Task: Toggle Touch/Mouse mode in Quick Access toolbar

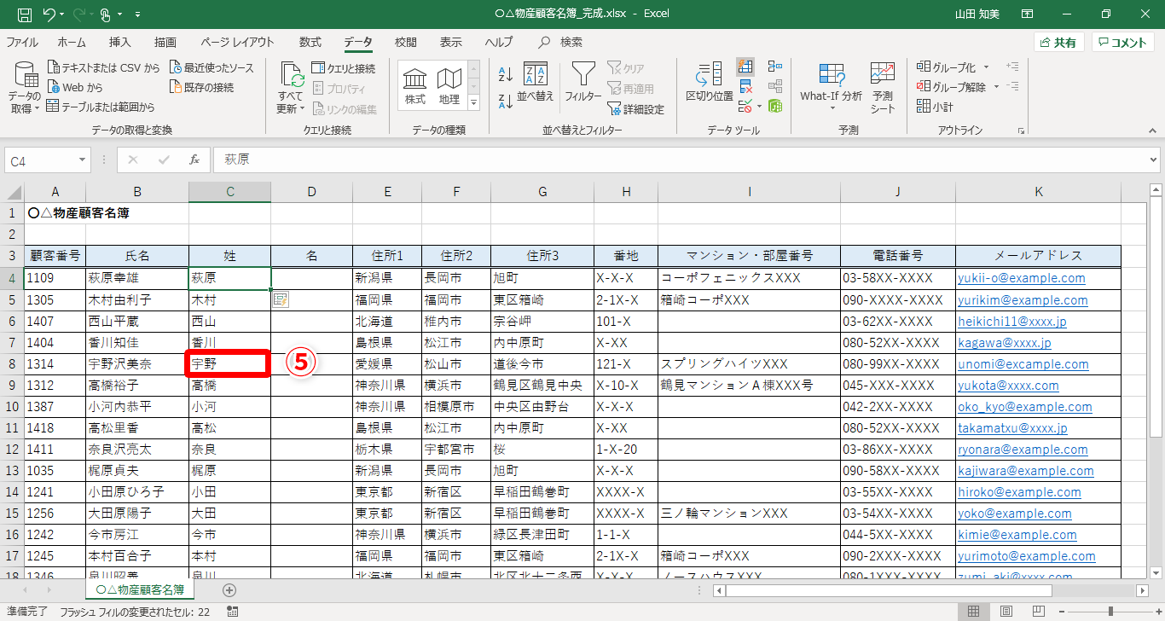Action: (x=107, y=14)
